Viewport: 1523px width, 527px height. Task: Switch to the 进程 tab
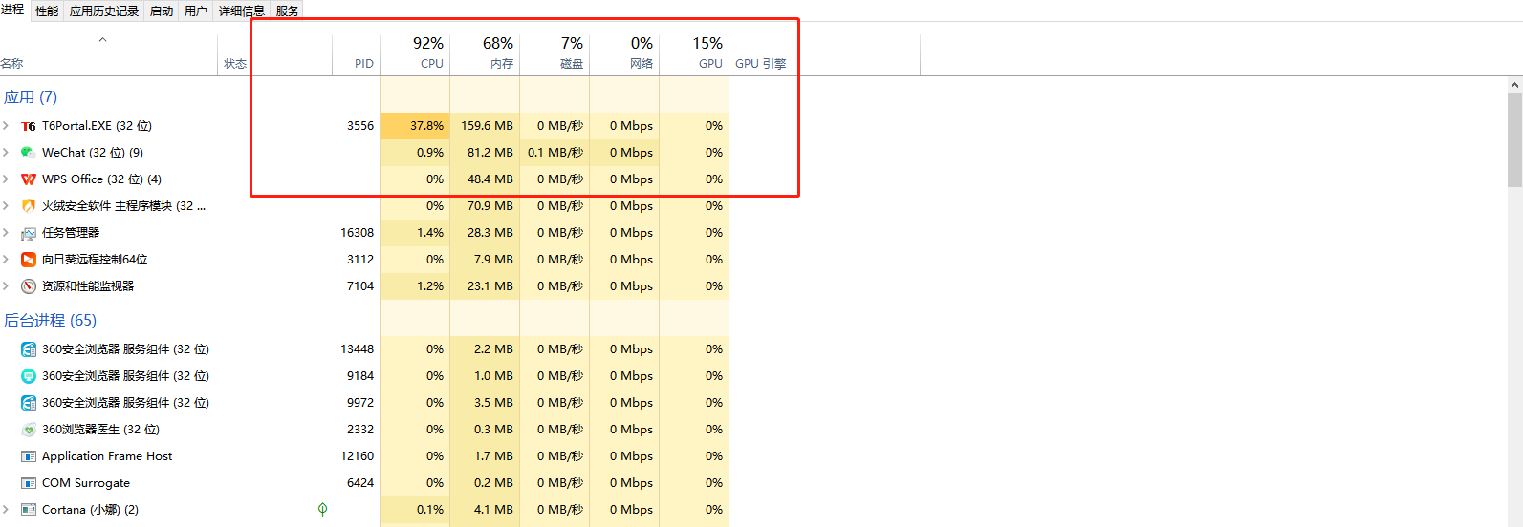(13, 10)
